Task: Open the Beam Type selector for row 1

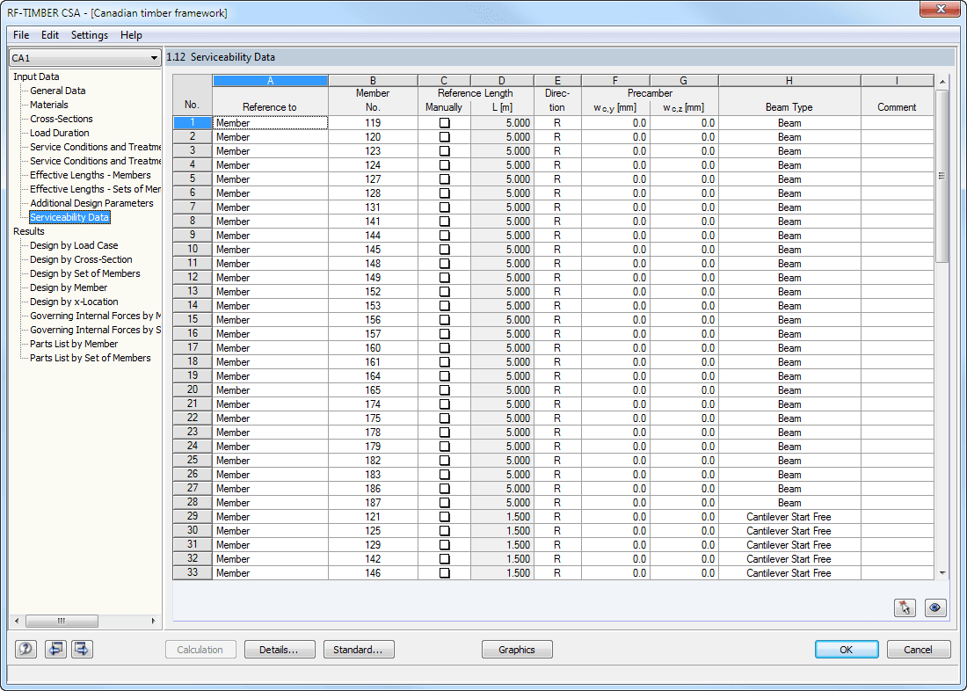Action: click(789, 122)
